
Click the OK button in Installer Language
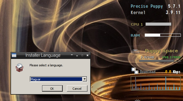pos(52,89)
